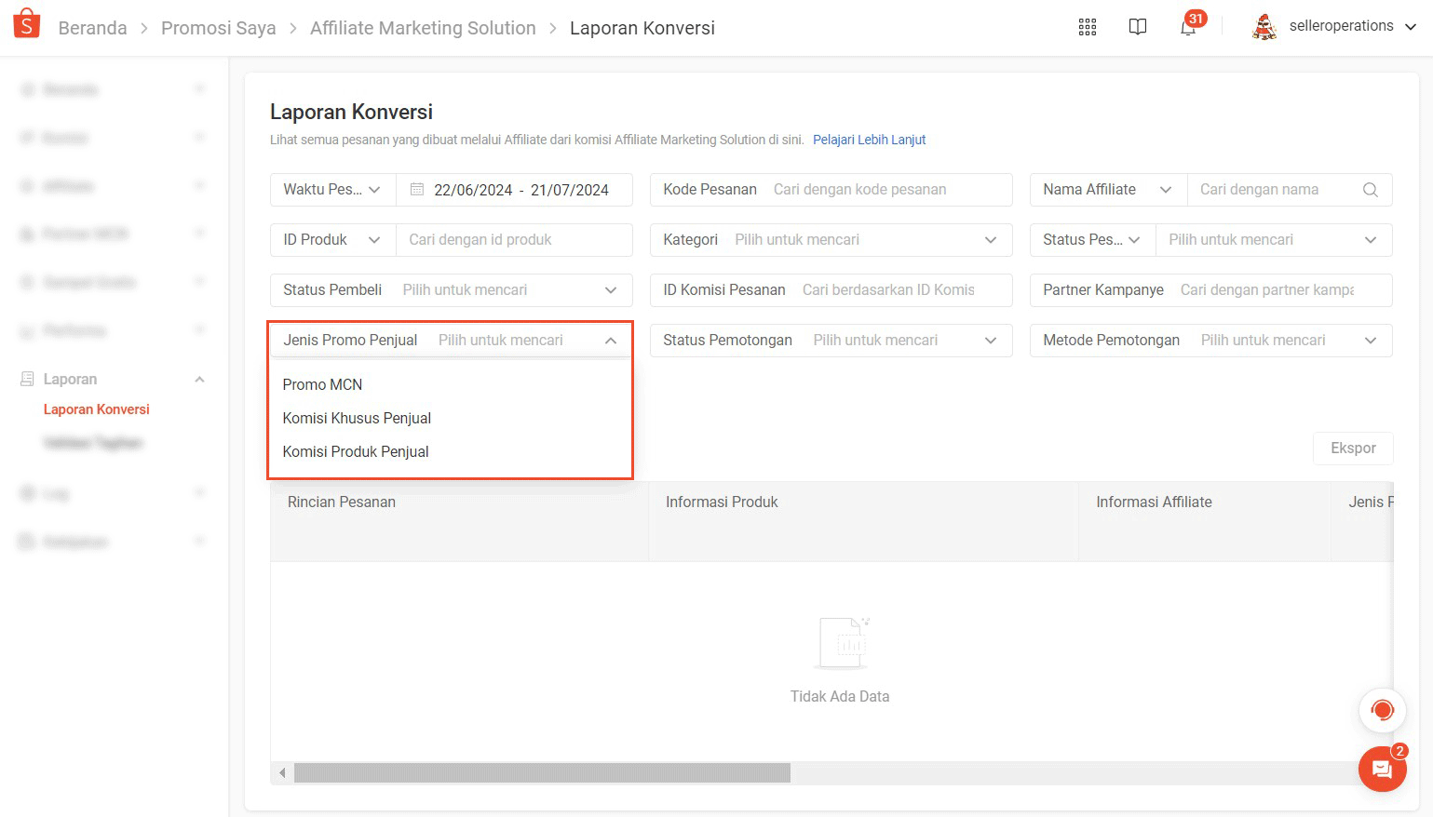Open the Metode Pemotongan dropdown

pyautogui.click(x=1370, y=341)
